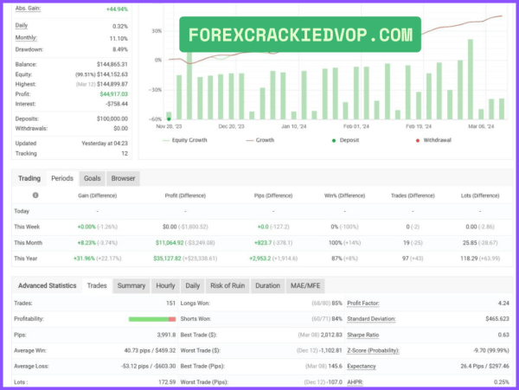
Task: Click the green deposit dot on chart
Action: tap(170, 119)
